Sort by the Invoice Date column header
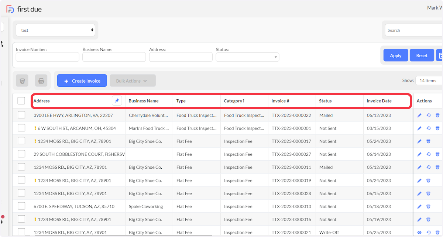The height and width of the screenshot is (237, 443). click(x=379, y=101)
